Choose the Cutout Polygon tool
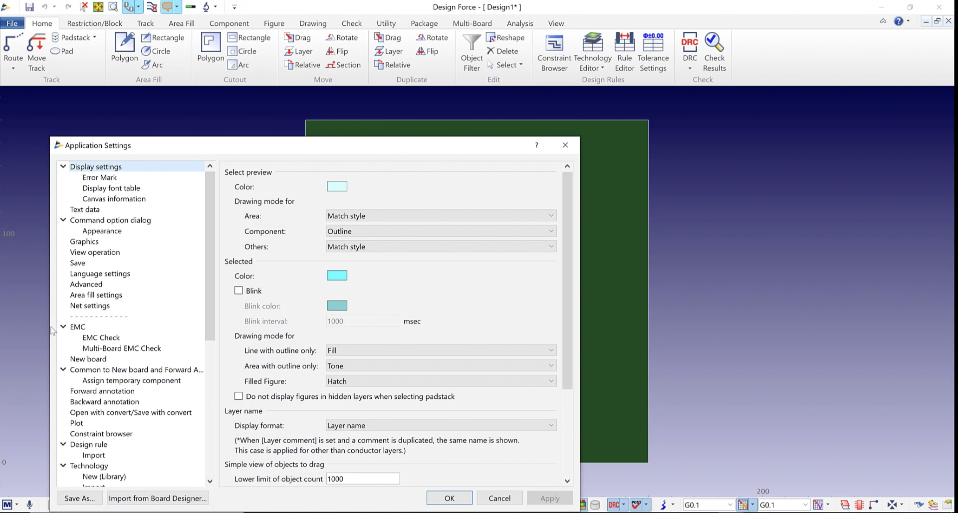The height and width of the screenshot is (513, 958). pos(210,47)
